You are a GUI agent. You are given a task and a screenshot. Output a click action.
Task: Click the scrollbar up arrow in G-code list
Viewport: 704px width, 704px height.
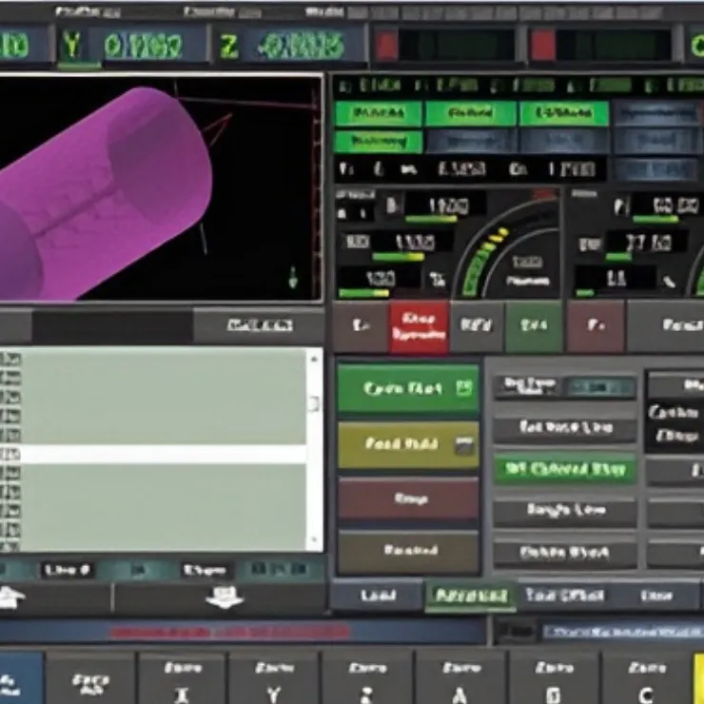coord(313,357)
